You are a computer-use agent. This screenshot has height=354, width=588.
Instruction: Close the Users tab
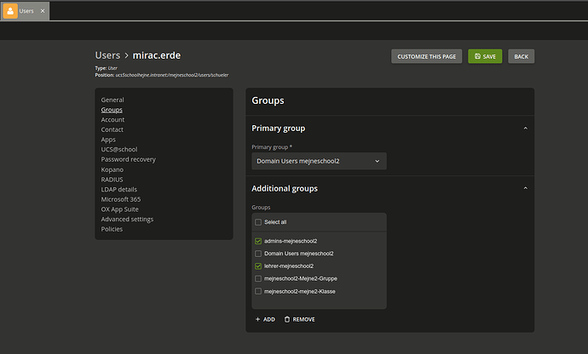[x=43, y=11]
